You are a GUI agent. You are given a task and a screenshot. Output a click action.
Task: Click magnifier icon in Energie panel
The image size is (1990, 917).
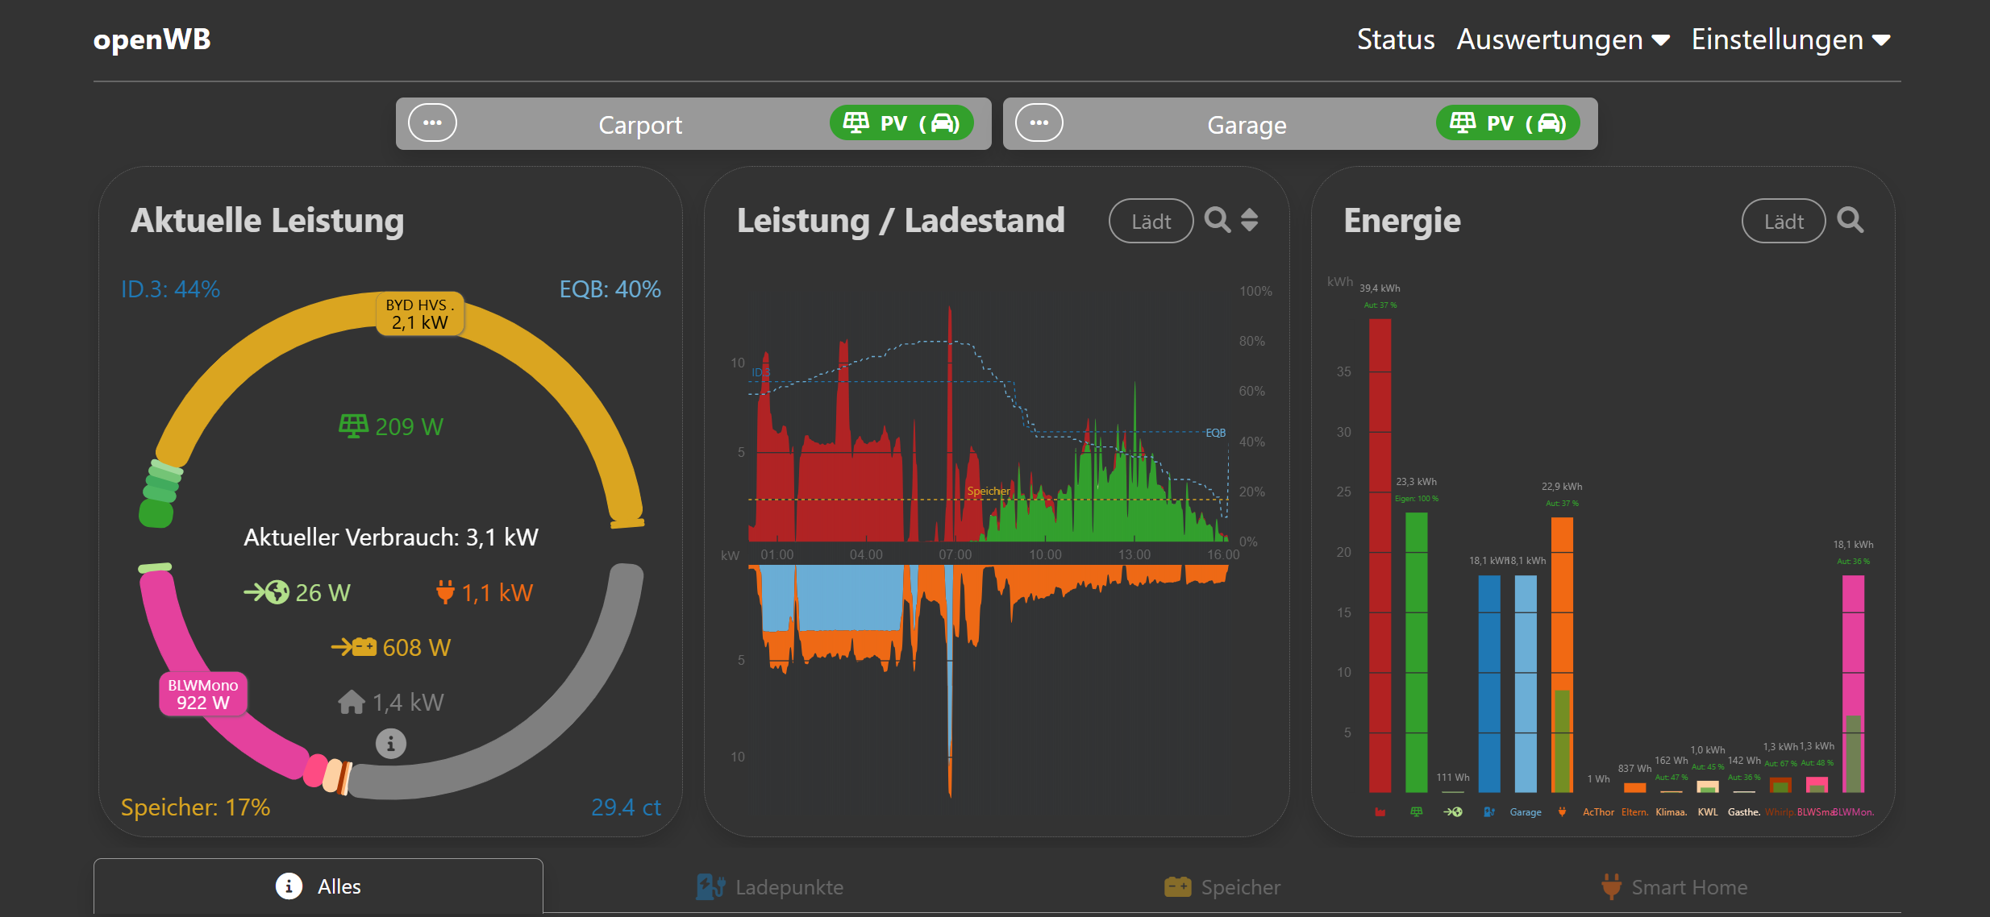(x=1850, y=220)
